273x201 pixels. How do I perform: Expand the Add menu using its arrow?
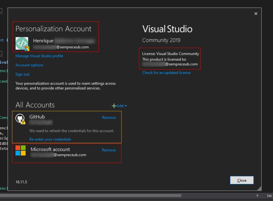[126, 106]
